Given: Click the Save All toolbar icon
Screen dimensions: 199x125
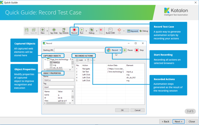Looking at the screenshot, I should coord(34,30).
